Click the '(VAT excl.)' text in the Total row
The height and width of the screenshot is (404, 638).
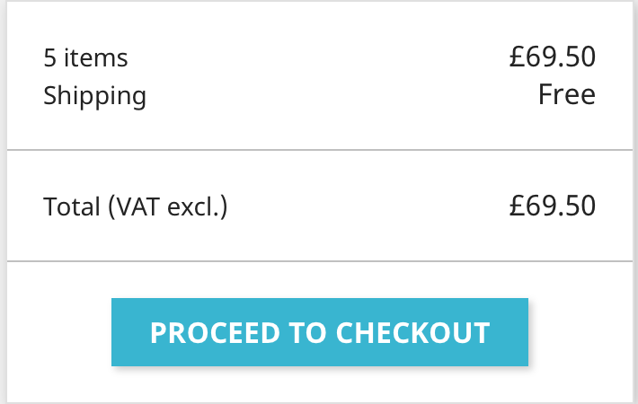167,207
